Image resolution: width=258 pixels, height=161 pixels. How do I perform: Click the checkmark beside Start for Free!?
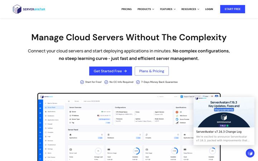tap(82, 82)
